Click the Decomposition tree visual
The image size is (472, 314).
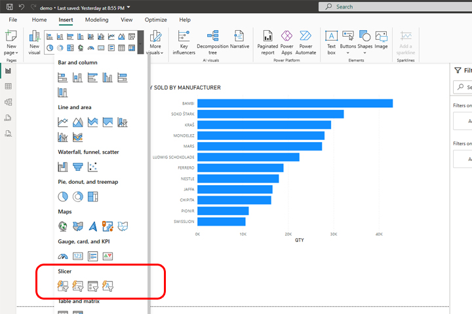point(212,42)
